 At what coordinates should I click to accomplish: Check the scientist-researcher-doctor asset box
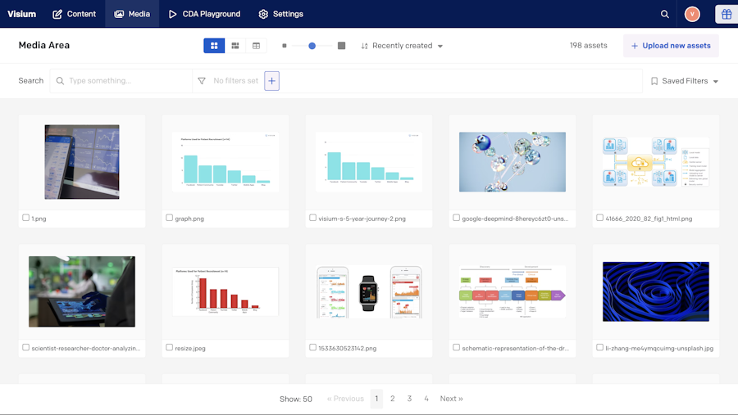click(x=26, y=347)
